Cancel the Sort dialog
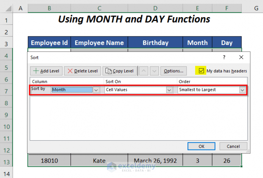The height and width of the screenshot is (178, 263). tap(233, 146)
